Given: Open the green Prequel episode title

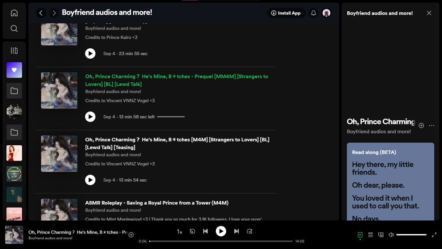Looking at the screenshot, I should tap(177, 80).
